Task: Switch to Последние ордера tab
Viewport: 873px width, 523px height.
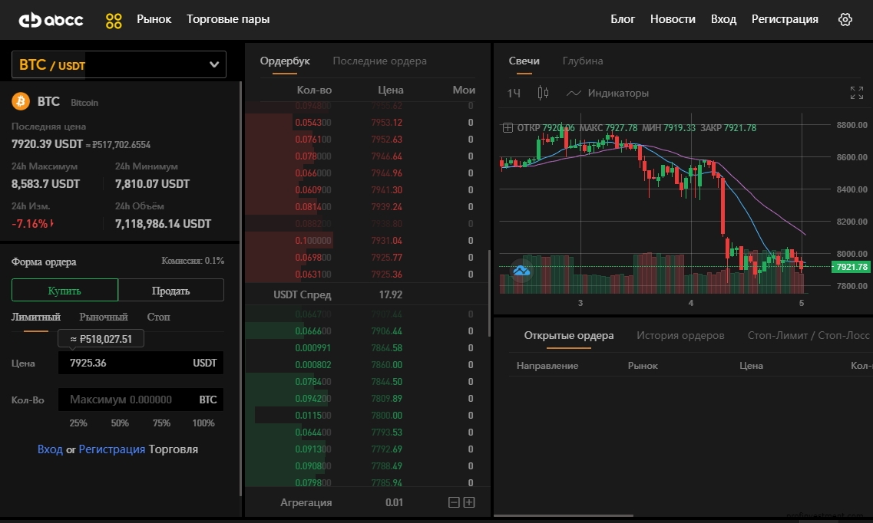Action: coord(380,61)
